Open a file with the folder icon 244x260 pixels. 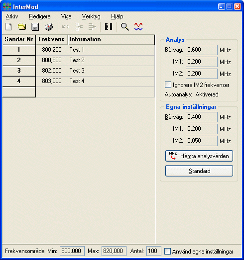point(22,27)
